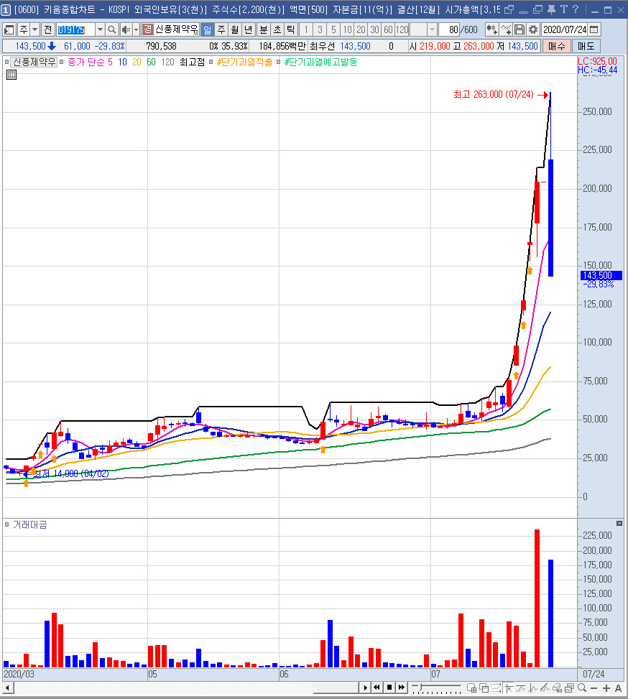Select the 일 (daily) period toggle
Image resolution: width=628 pixels, height=699 pixels.
207,29
